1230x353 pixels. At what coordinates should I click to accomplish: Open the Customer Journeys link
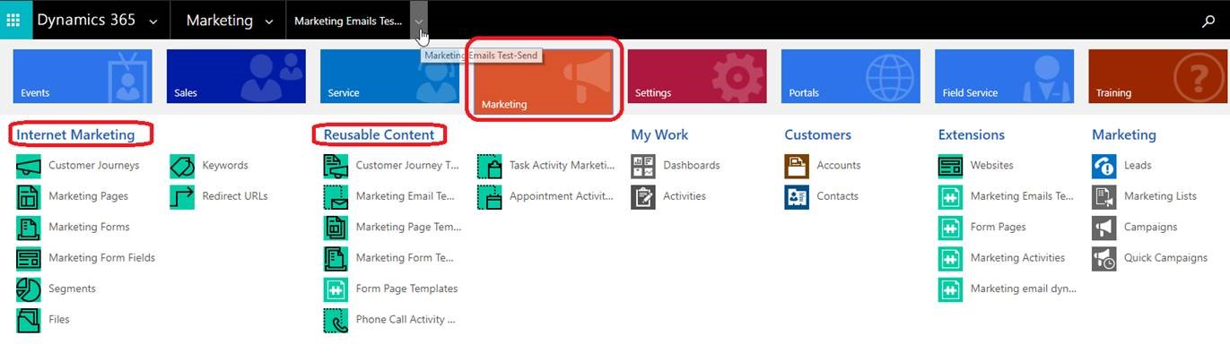(94, 166)
